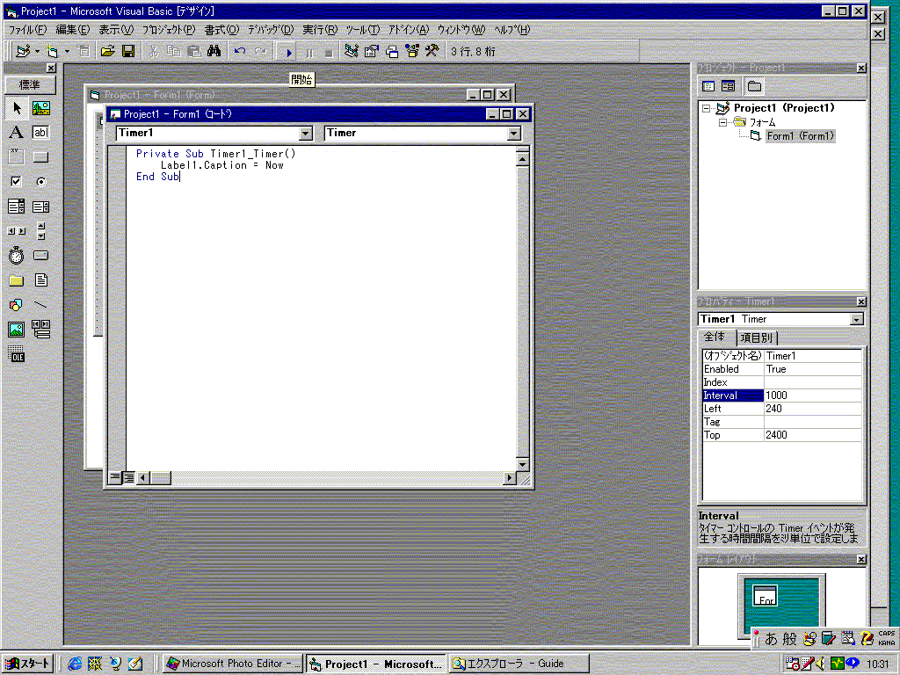Open the Add Form toolbar dropdown arrow

coord(67,52)
